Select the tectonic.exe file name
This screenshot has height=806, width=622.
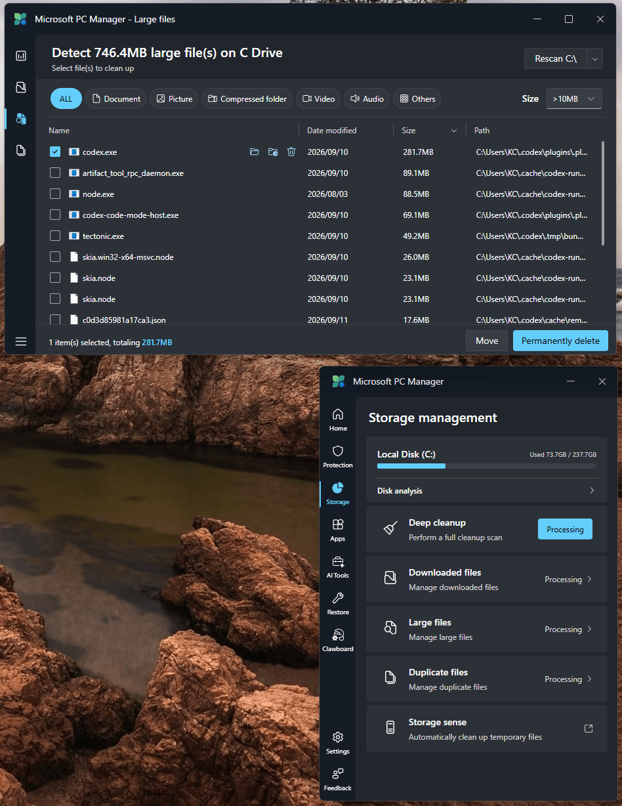point(103,236)
